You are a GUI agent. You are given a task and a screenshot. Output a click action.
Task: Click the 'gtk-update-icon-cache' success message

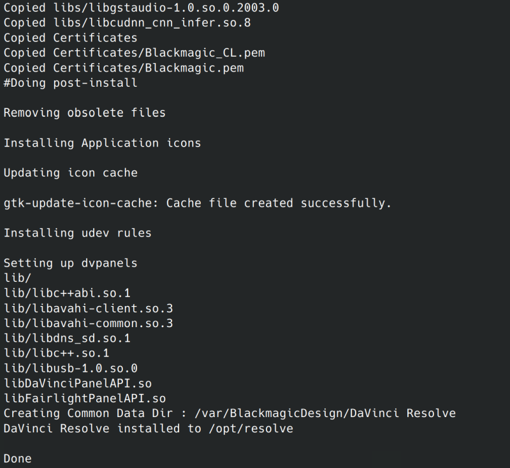click(x=198, y=203)
